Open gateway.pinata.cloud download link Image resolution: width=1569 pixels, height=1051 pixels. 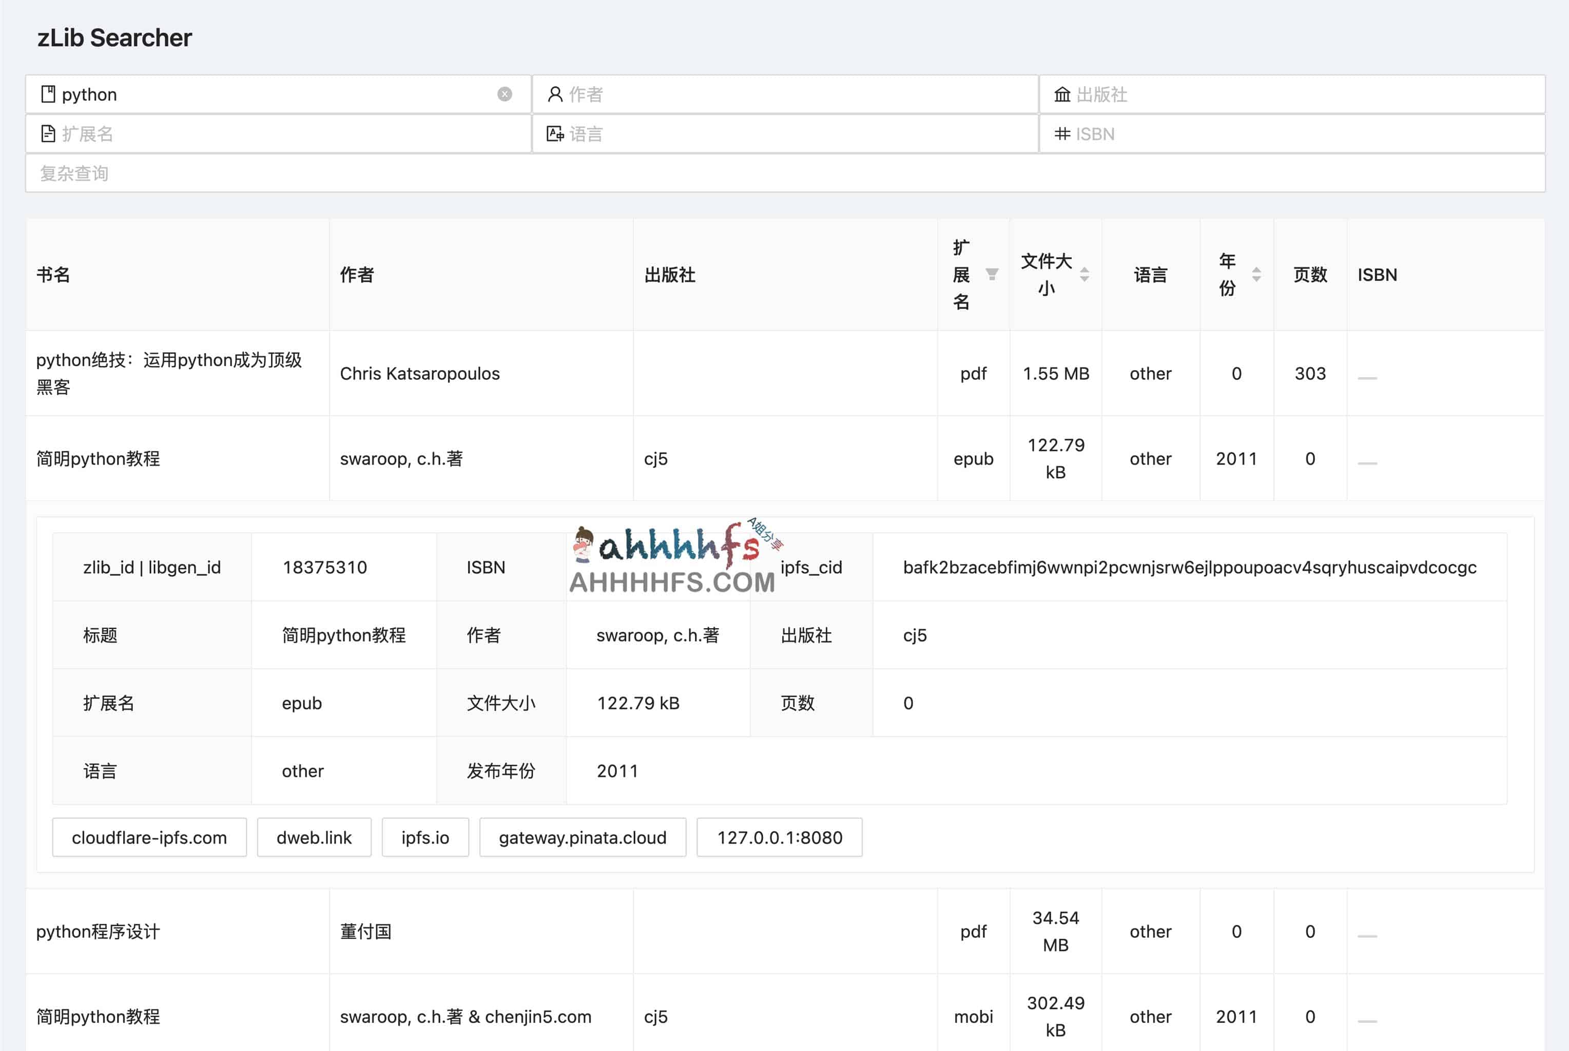582,838
